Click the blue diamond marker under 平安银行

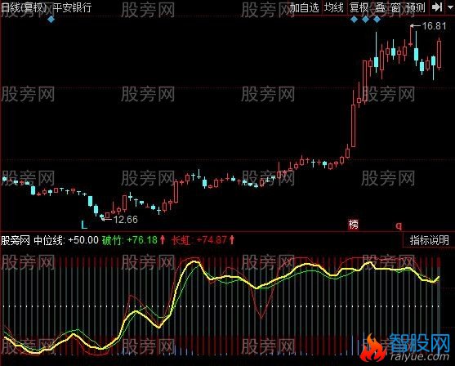coord(51,20)
